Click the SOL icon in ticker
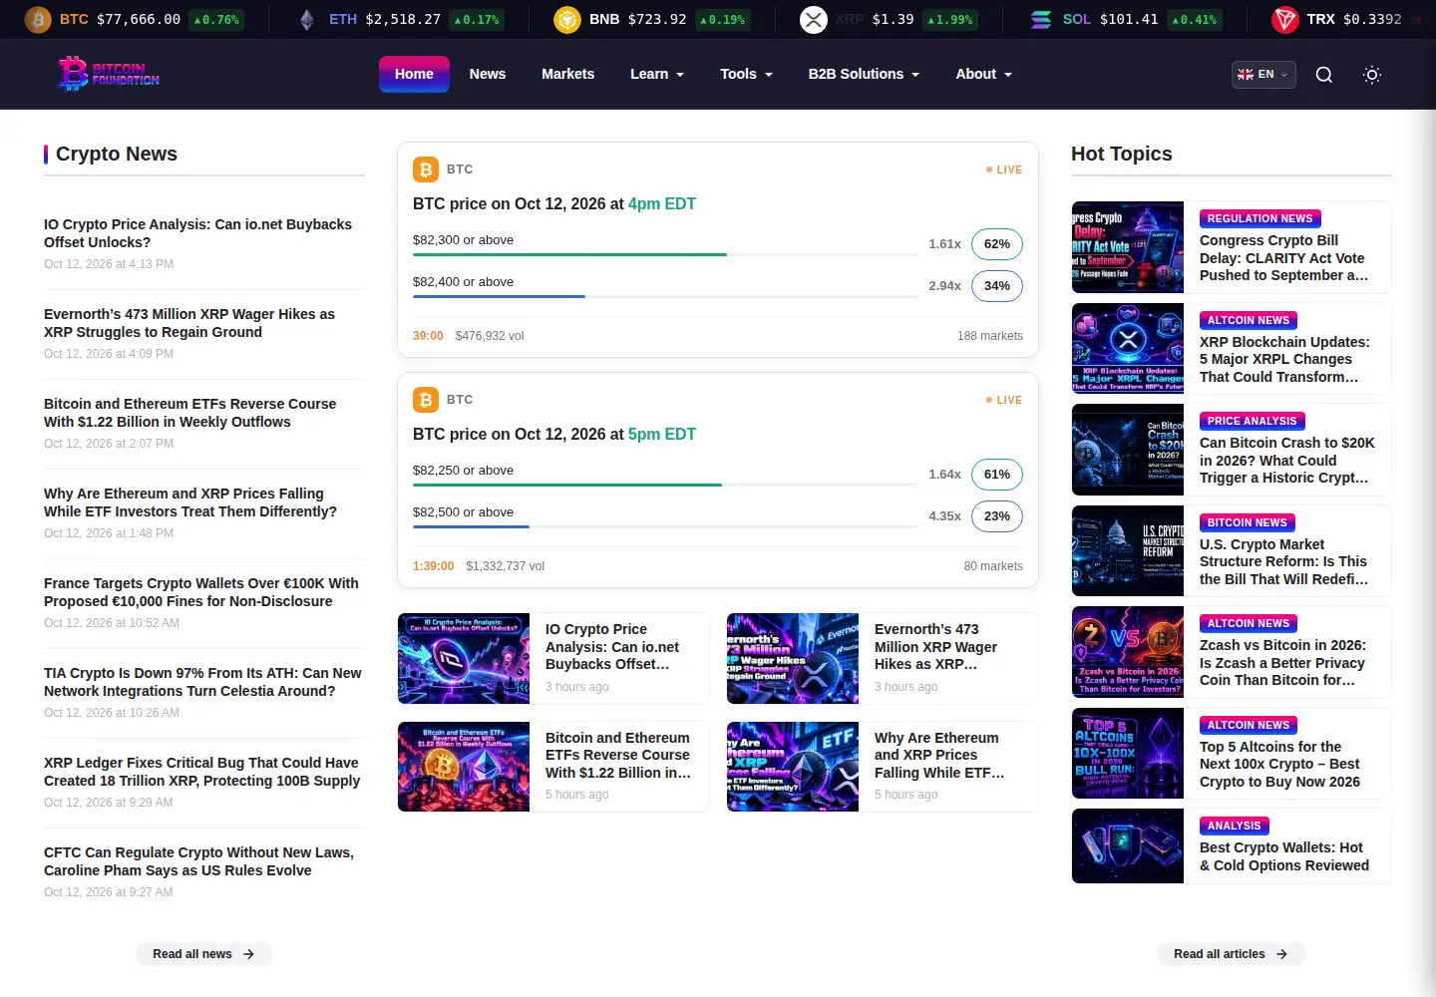 pos(1041,19)
